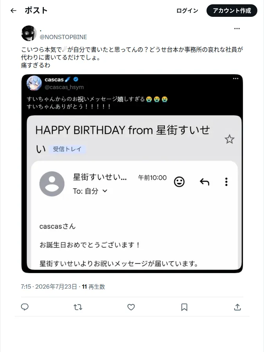Bookmark the post
Viewport: 264px width, 352px height.
click(x=184, y=307)
